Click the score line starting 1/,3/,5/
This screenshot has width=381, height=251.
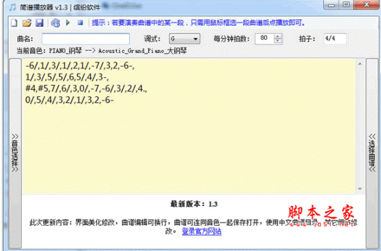coord(67,77)
